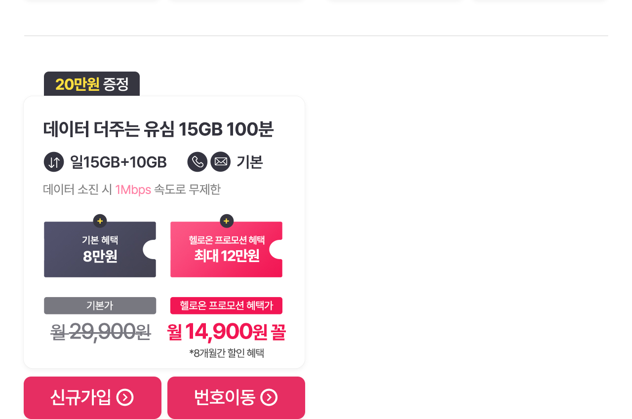Click the phone call icon
632x419 pixels.
click(x=197, y=162)
